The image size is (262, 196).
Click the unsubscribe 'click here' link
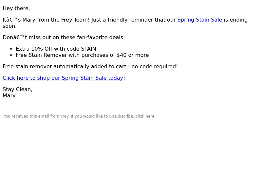(x=145, y=116)
